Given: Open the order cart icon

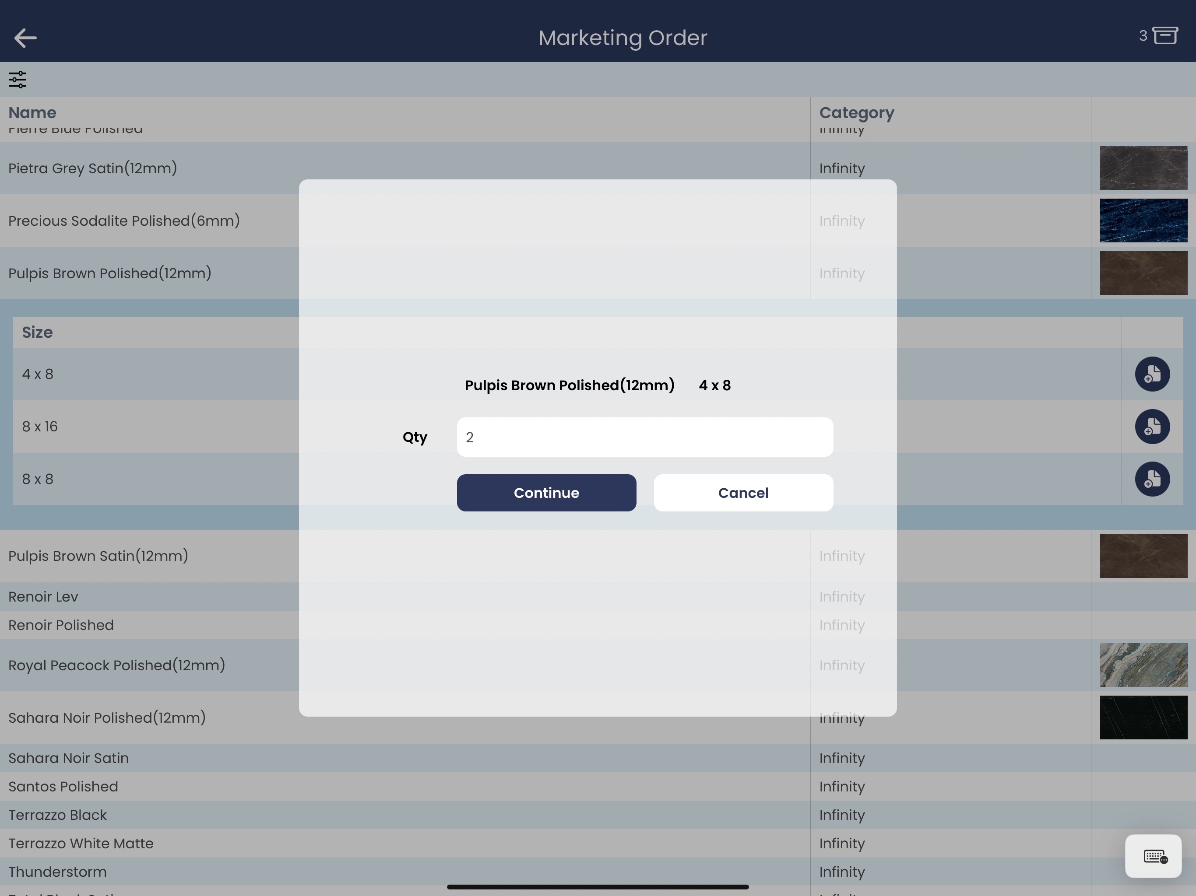Looking at the screenshot, I should tap(1164, 36).
